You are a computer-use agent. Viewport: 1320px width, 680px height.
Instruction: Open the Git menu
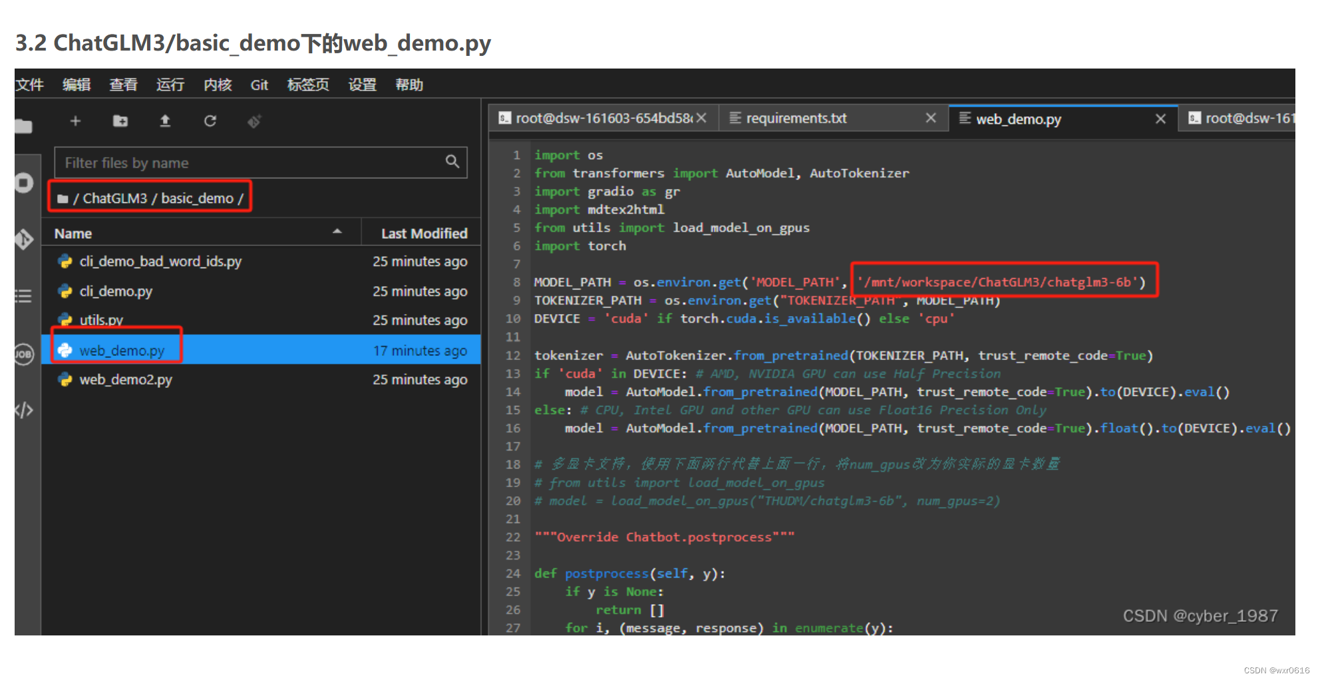pyautogui.click(x=259, y=85)
